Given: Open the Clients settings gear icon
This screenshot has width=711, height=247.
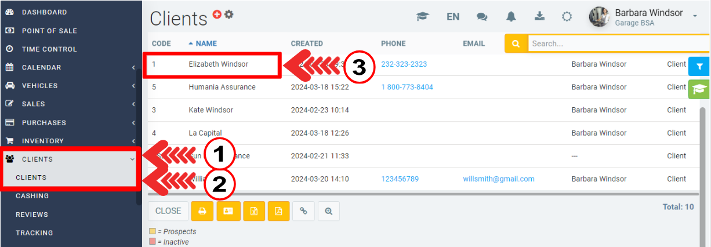Looking at the screenshot, I should 229,14.
